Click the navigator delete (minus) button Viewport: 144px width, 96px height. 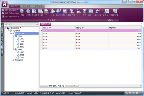click(77, 86)
